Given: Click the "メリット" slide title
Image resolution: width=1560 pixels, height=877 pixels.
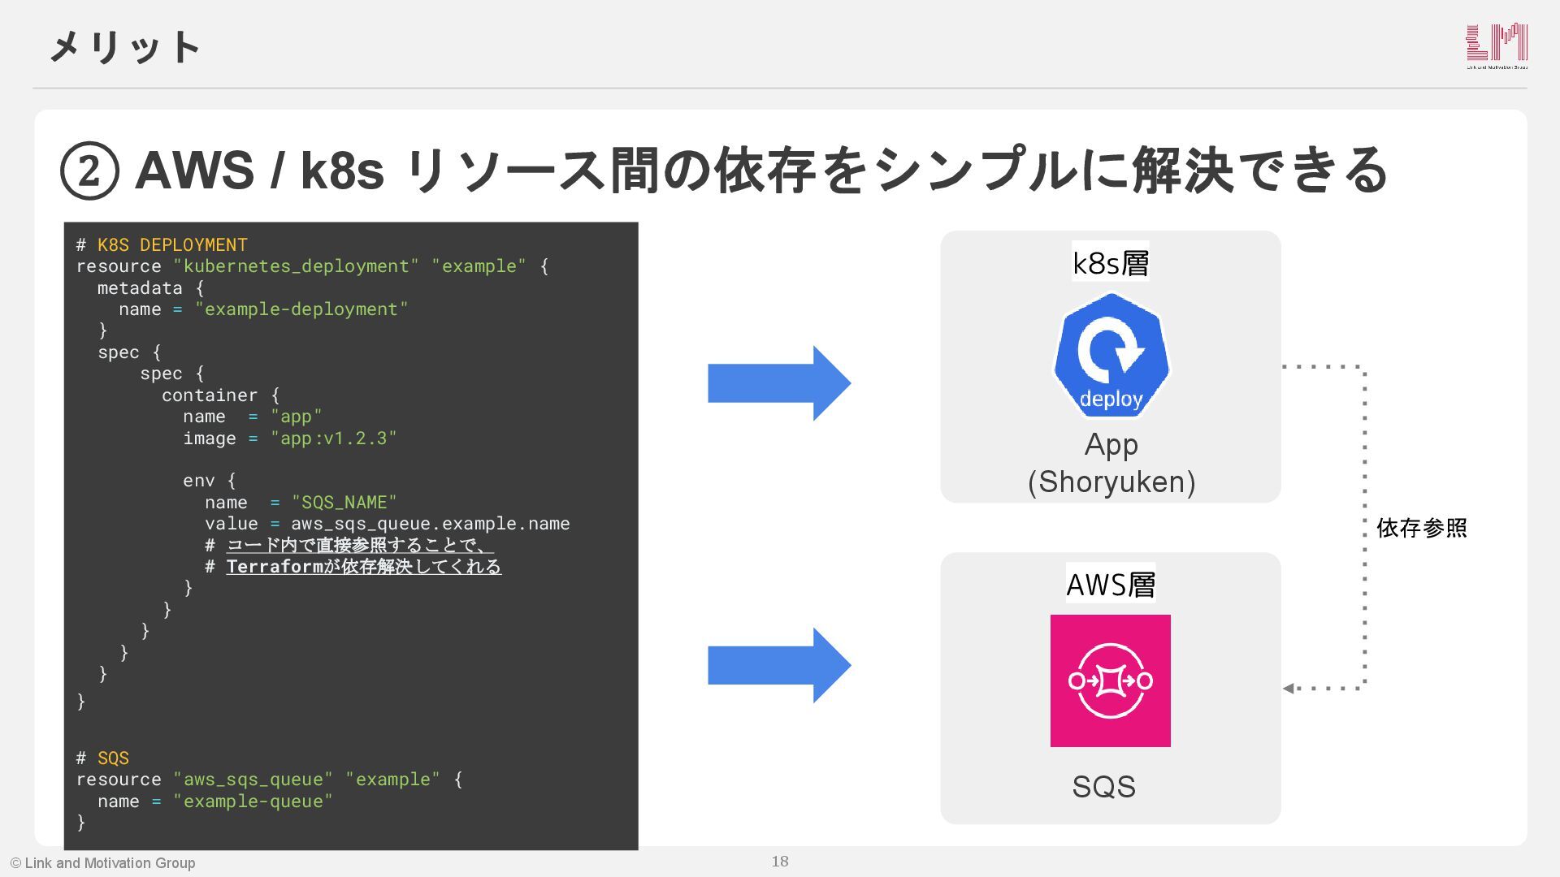Looking at the screenshot, I should (124, 46).
